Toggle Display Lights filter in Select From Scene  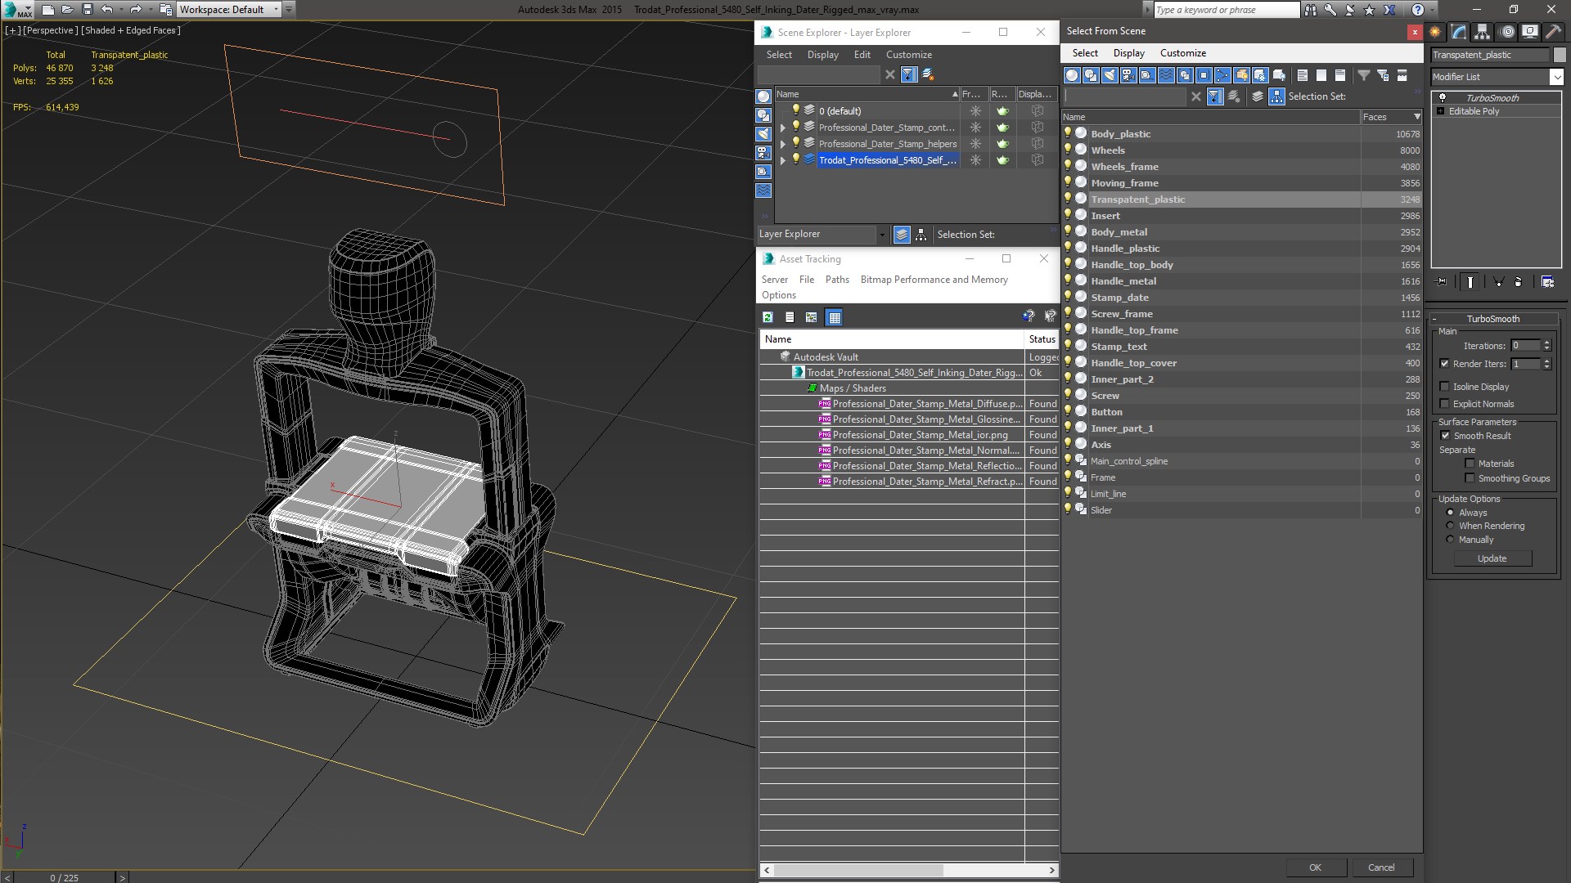(1110, 75)
